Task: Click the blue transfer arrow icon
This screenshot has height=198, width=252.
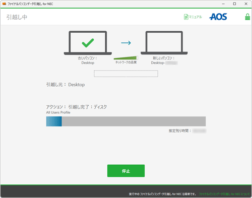Action: pos(126,43)
